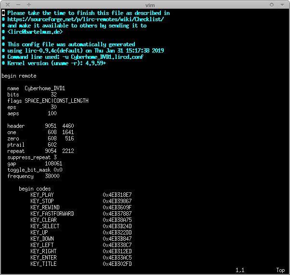The image size is (290, 275).
Task: Click the KEY_FASTFORWARD entry
Action: (52, 214)
